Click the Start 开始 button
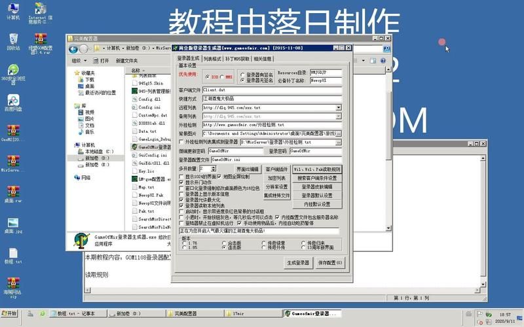Screen dimensions: 524x327 [x=9, y=313]
